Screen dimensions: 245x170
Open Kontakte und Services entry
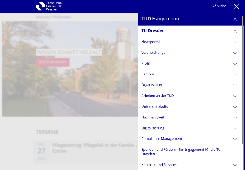pos(159,165)
